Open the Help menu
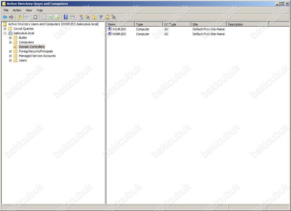291x211 pixels. [x=39, y=10]
